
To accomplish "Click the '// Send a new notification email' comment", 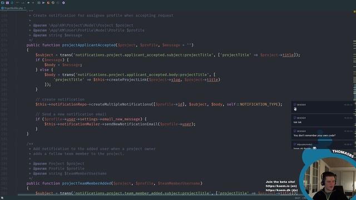I will pos(71,114).
